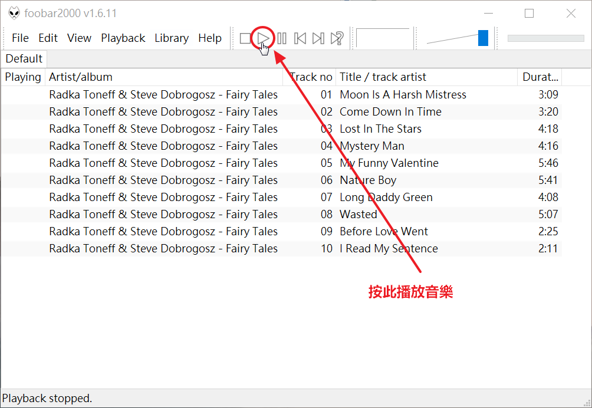The height and width of the screenshot is (408, 592).
Task: Open the Library menu
Action: coord(172,38)
